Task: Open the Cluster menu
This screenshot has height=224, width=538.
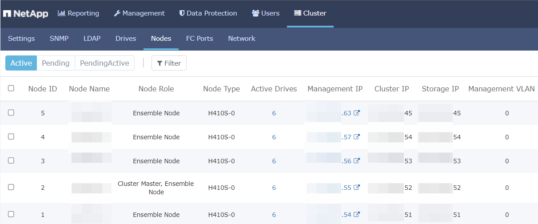Action: [x=310, y=13]
